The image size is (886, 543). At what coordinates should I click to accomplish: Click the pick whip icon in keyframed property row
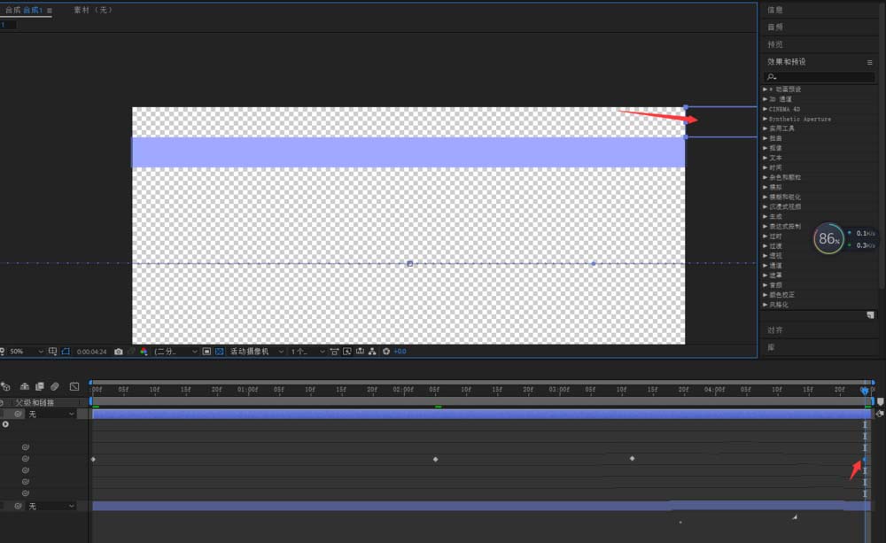pyautogui.click(x=26, y=459)
